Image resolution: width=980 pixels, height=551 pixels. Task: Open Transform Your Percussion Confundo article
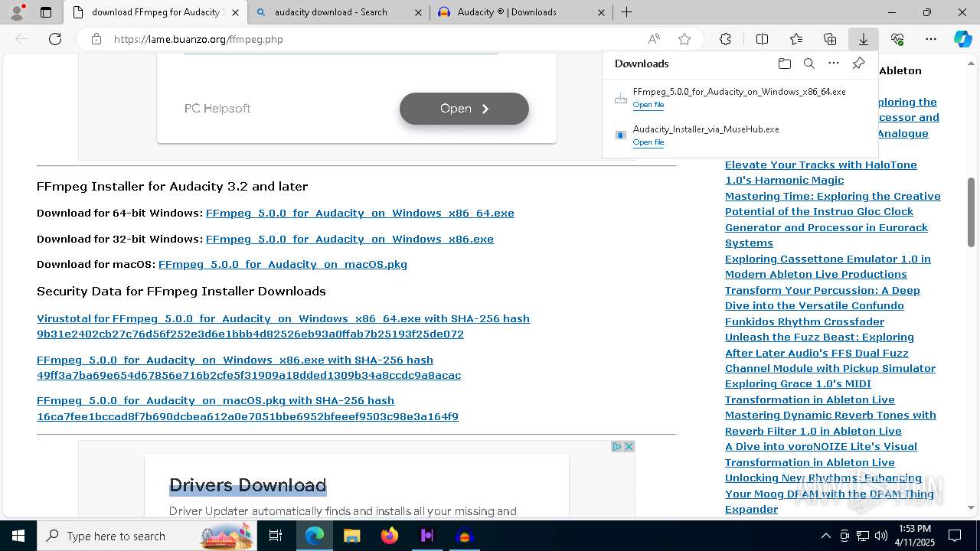[x=822, y=305]
